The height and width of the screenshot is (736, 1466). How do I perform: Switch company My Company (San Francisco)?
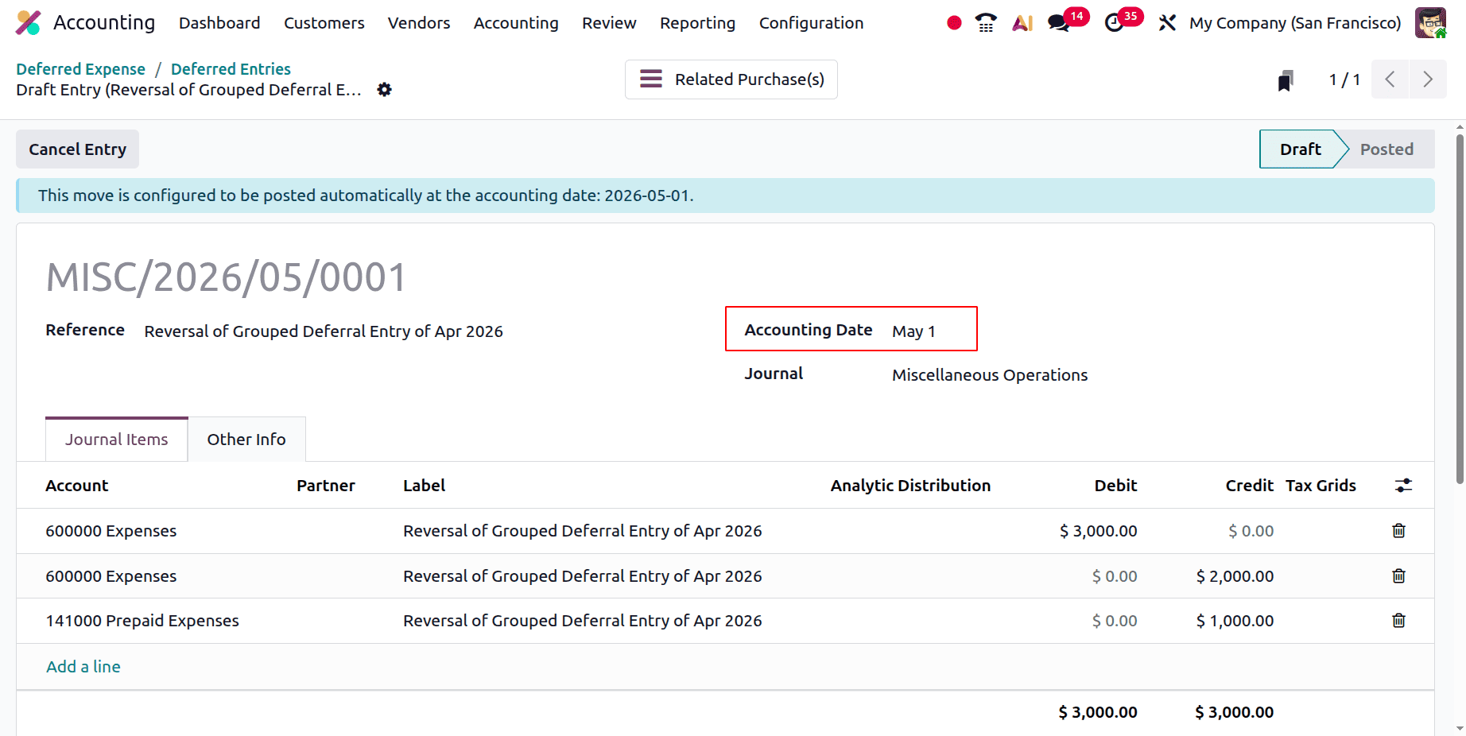1295,23
